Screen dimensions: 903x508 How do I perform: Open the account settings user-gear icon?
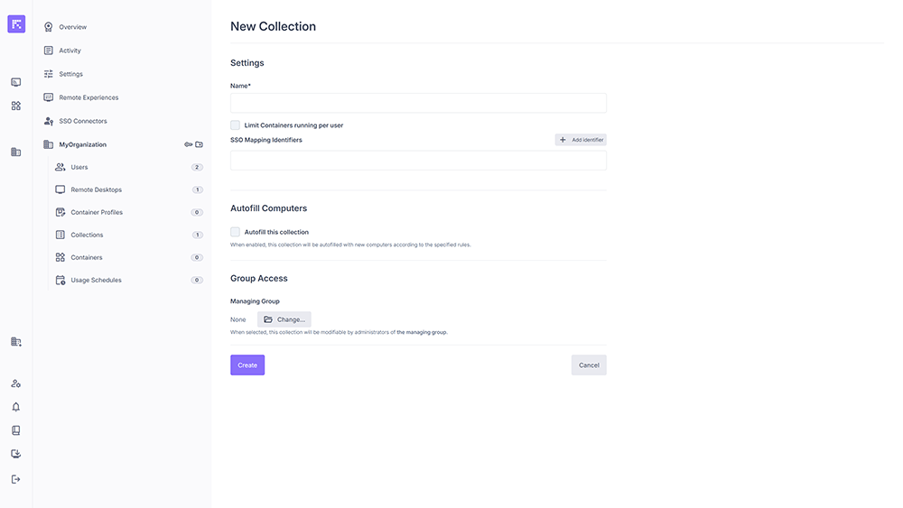click(16, 383)
